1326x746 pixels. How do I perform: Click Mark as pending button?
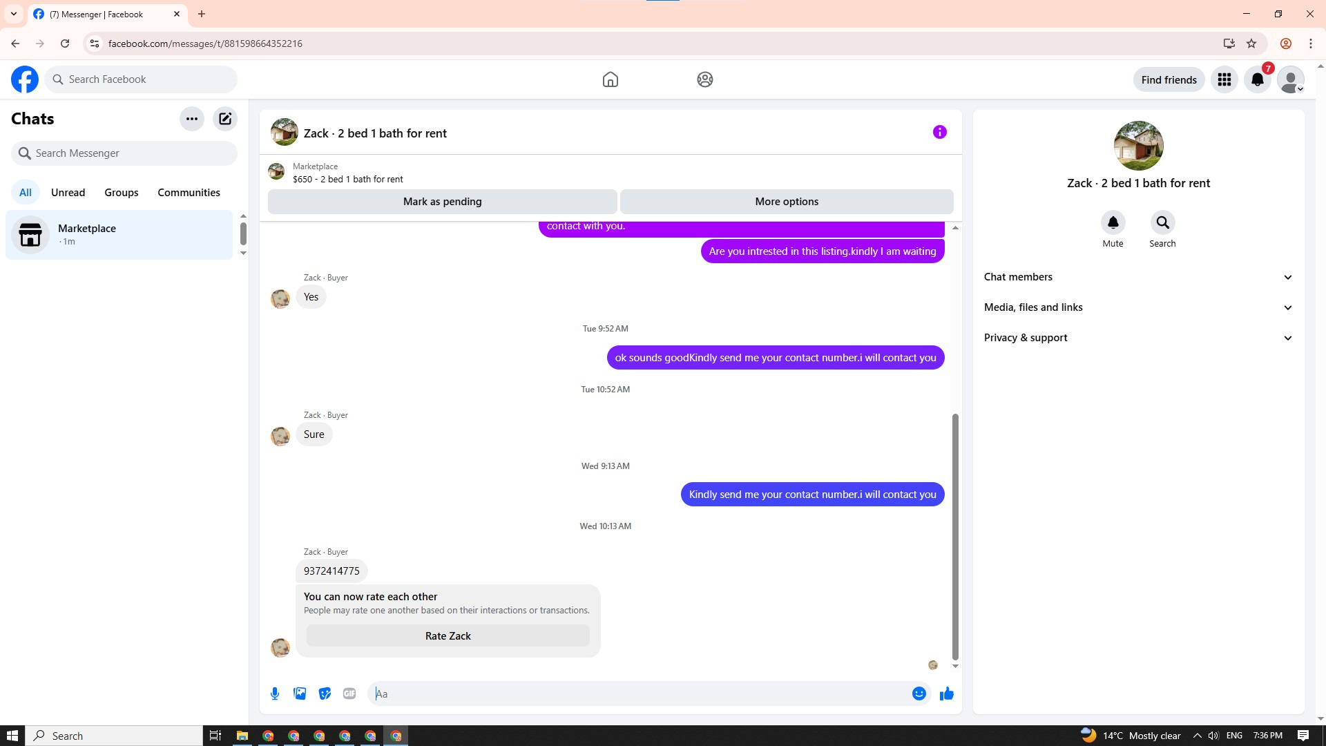click(442, 202)
